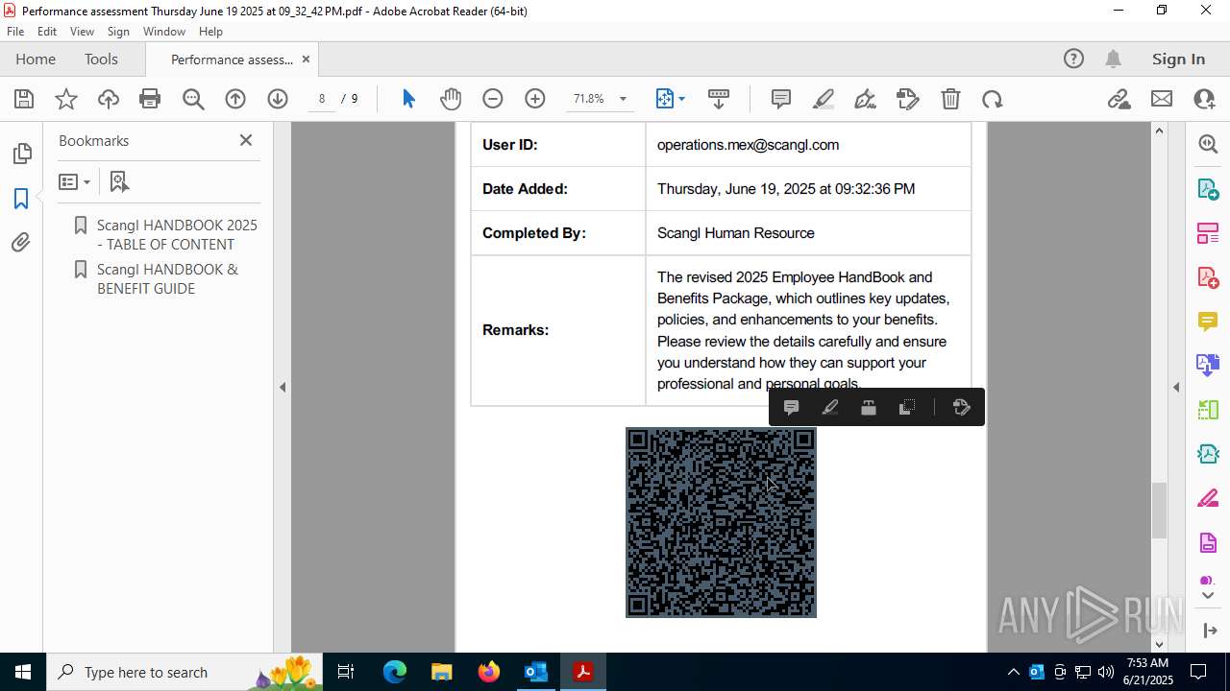1230x691 pixels.
Task: Upload the file to cloud storage
Action: tap(109, 99)
